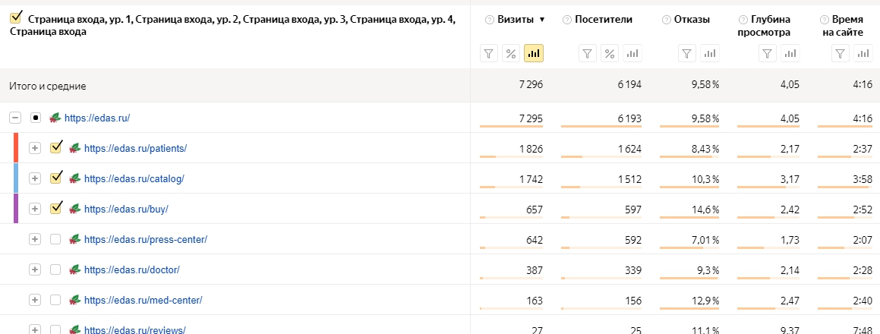Sort table by Посетители column
This screenshot has width=880, height=334.
click(604, 20)
